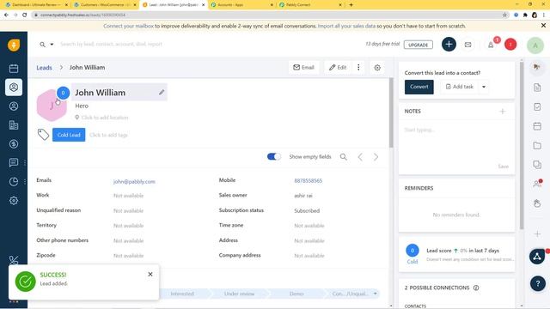The width and height of the screenshot is (550, 309).
Task: Bookmark this page with star icon
Action: [504, 15]
